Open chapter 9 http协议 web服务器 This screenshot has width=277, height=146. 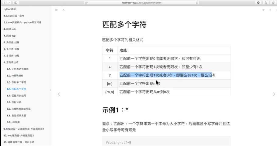24,129
